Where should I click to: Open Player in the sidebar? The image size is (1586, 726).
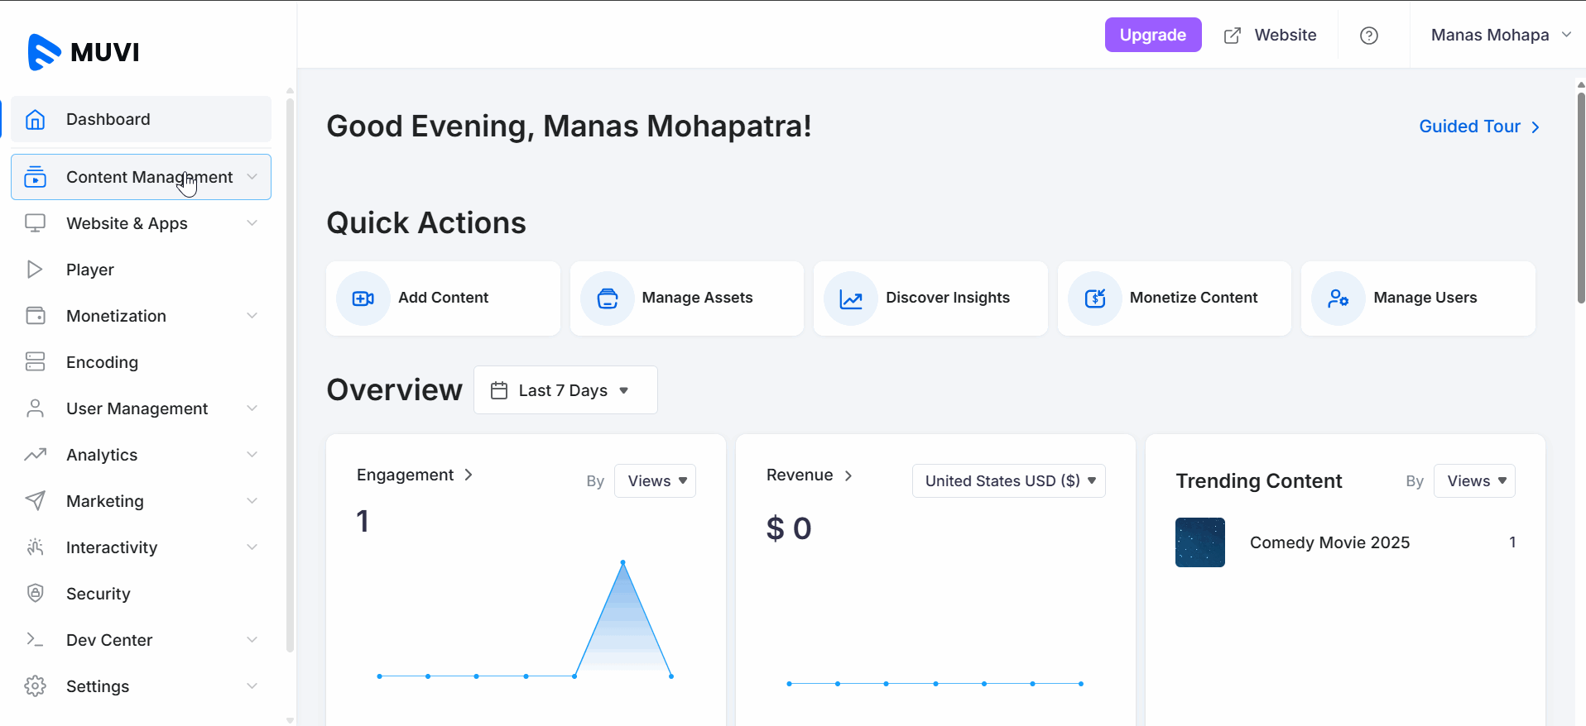pyautogui.click(x=90, y=270)
